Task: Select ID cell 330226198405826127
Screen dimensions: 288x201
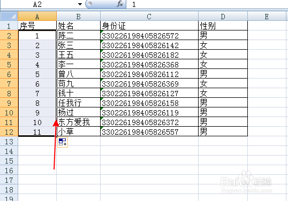Action: point(149,93)
